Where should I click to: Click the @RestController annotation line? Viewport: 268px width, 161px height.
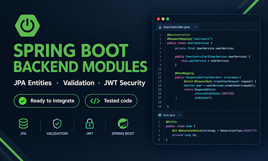coord(179,35)
